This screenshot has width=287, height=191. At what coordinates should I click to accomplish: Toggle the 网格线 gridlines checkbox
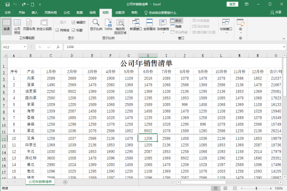click(62, 30)
